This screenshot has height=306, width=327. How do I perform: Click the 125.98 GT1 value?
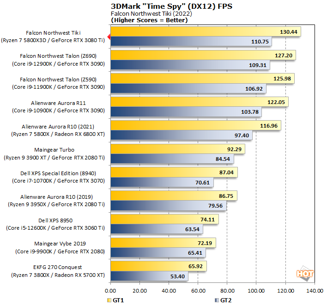282,79
